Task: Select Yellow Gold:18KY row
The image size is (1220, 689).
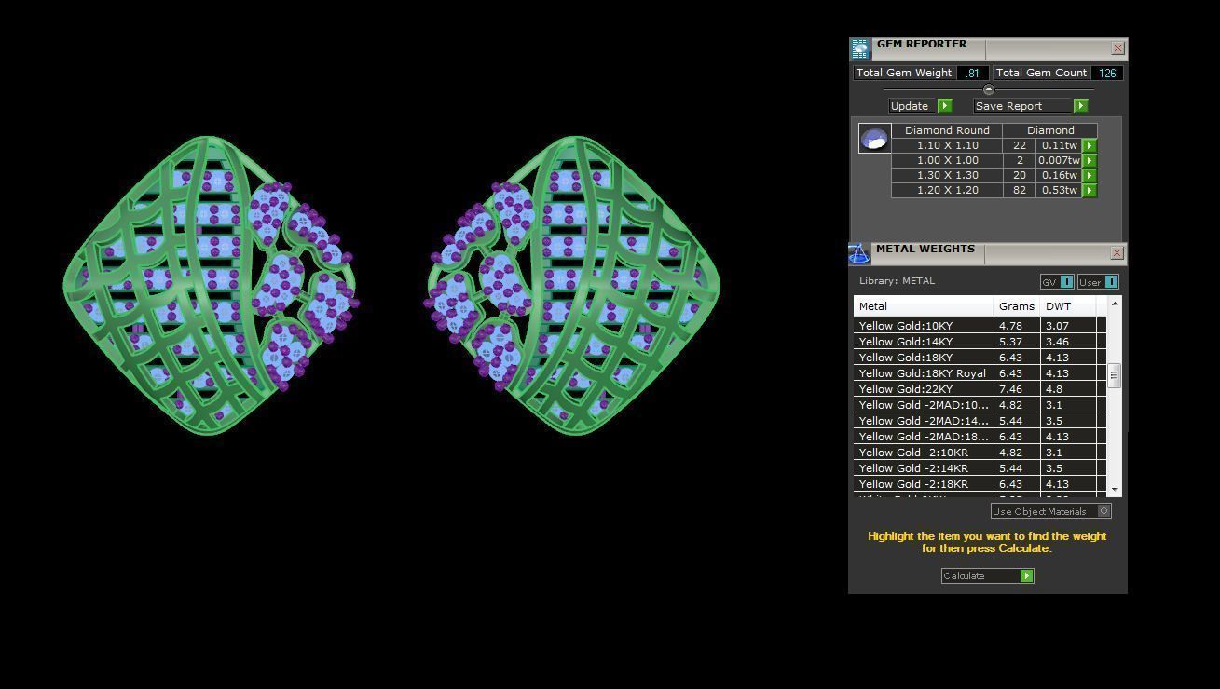Action: pos(980,358)
